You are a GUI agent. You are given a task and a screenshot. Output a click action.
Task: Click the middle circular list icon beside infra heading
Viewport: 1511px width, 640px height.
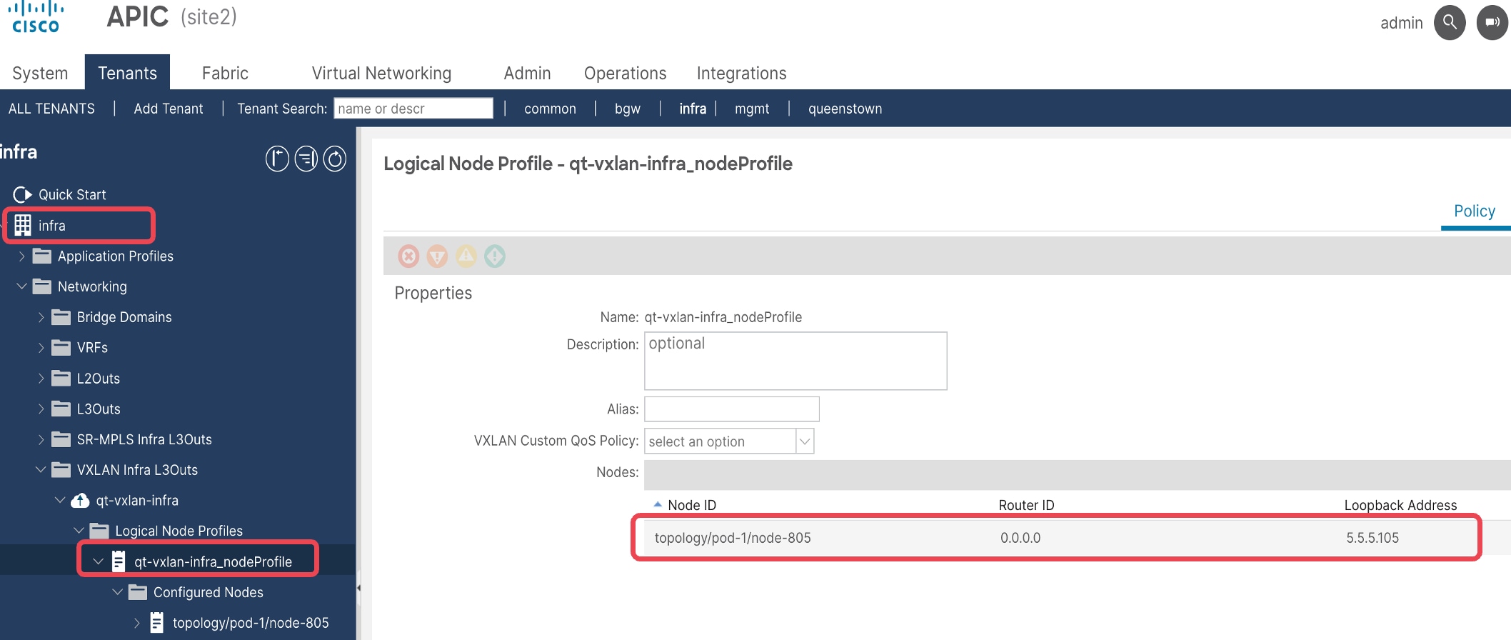click(x=306, y=159)
